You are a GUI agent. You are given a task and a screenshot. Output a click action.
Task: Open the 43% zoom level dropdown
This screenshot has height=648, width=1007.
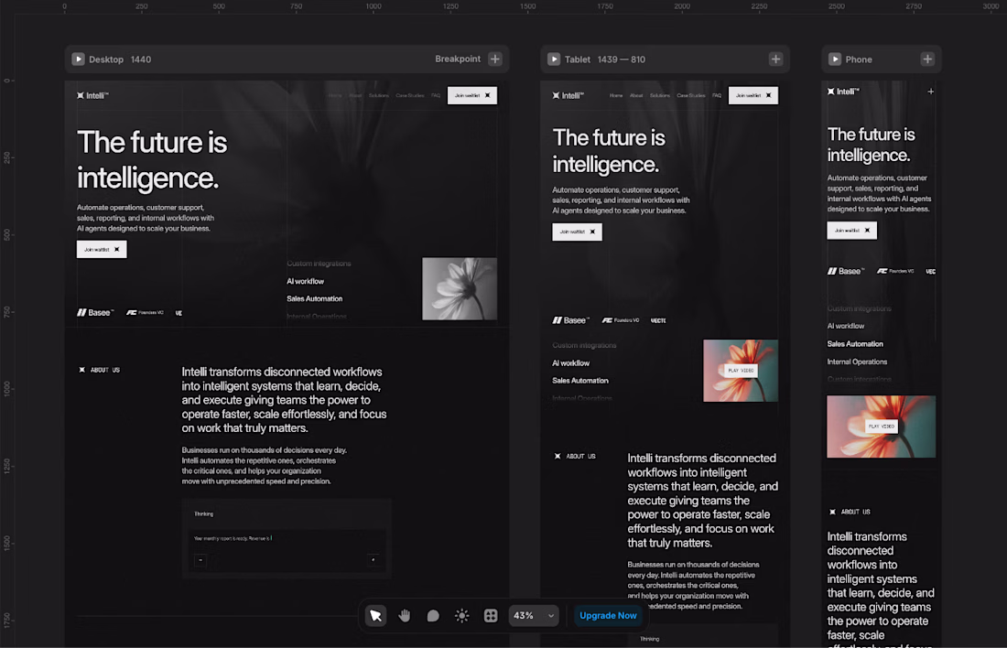pyautogui.click(x=533, y=615)
